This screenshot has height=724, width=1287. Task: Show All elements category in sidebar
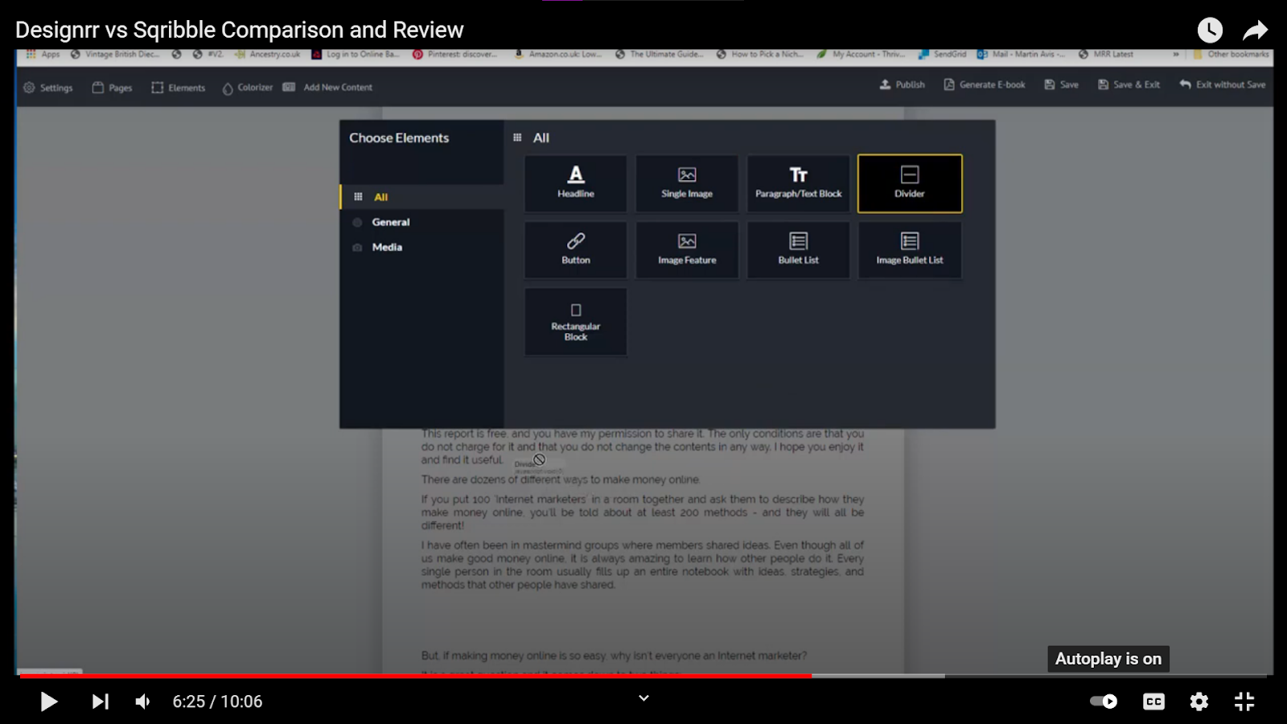click(x=422, y=197)
